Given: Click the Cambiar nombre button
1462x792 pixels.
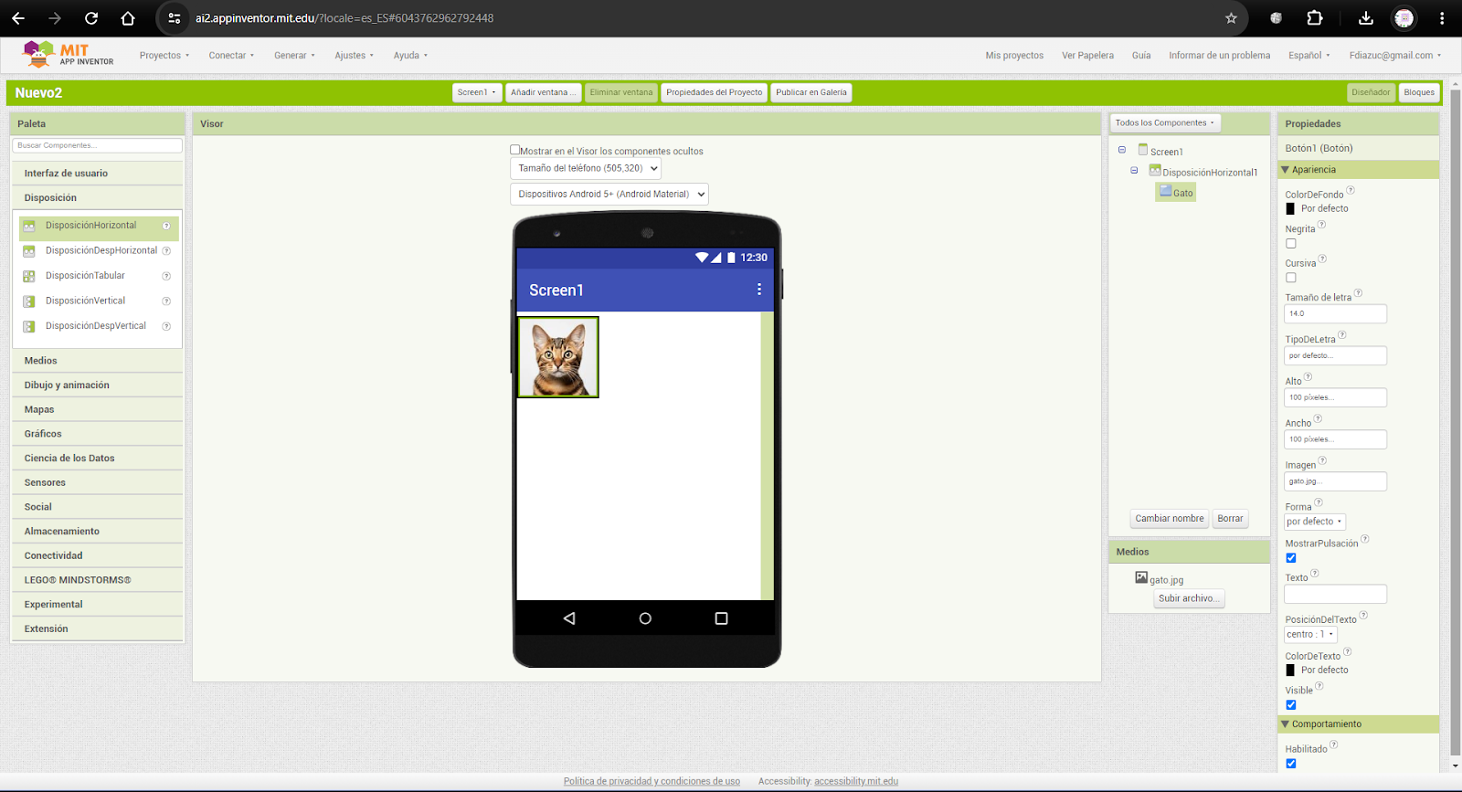Looking at the screenshot, I should tap(1170, 519).
